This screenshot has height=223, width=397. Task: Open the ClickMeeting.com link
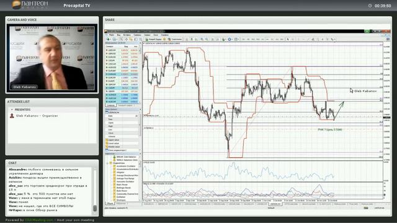coord(39,221)
